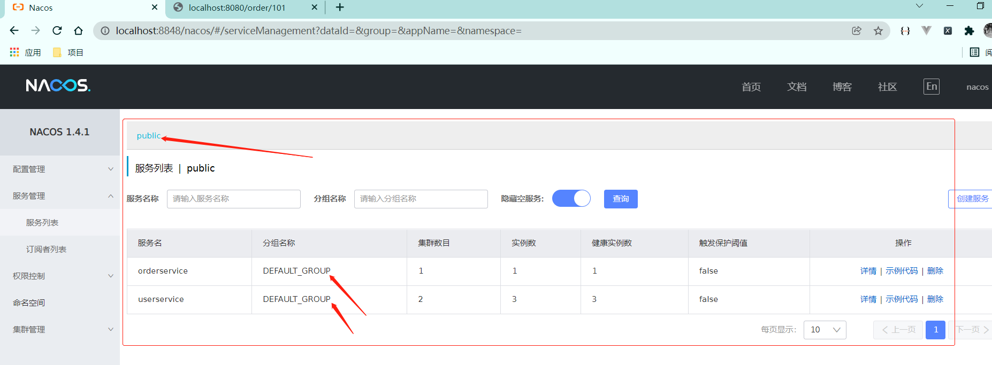Open 社区 in the top navigation
The height and width of the screenshot is (365, 992).
pyautogui.click(x=888, y=87)
